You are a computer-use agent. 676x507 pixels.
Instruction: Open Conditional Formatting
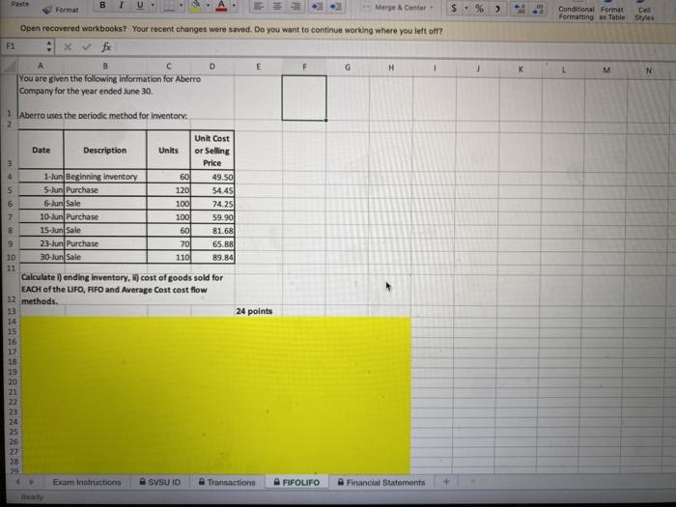pos(576,13)
